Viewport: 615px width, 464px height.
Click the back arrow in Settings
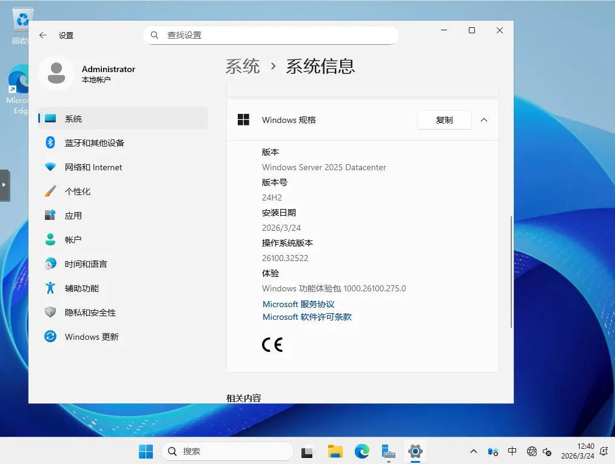pos(42,35)
